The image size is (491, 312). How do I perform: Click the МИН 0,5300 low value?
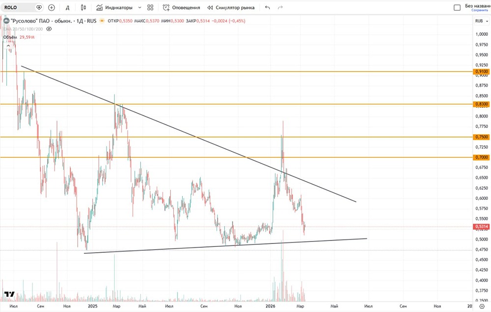point(172,21)
